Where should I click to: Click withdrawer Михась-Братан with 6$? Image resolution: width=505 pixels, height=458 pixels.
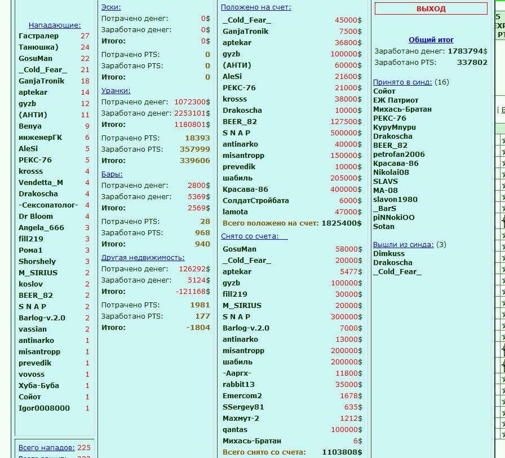point(252,441)
